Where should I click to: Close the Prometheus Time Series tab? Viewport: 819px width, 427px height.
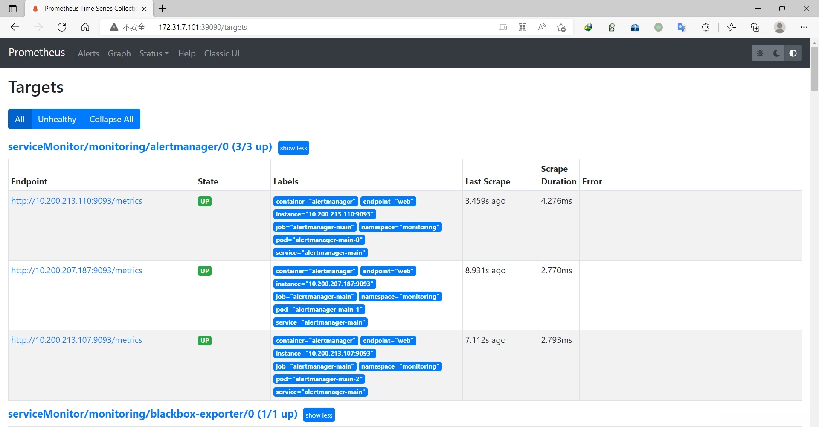(144, 9)
